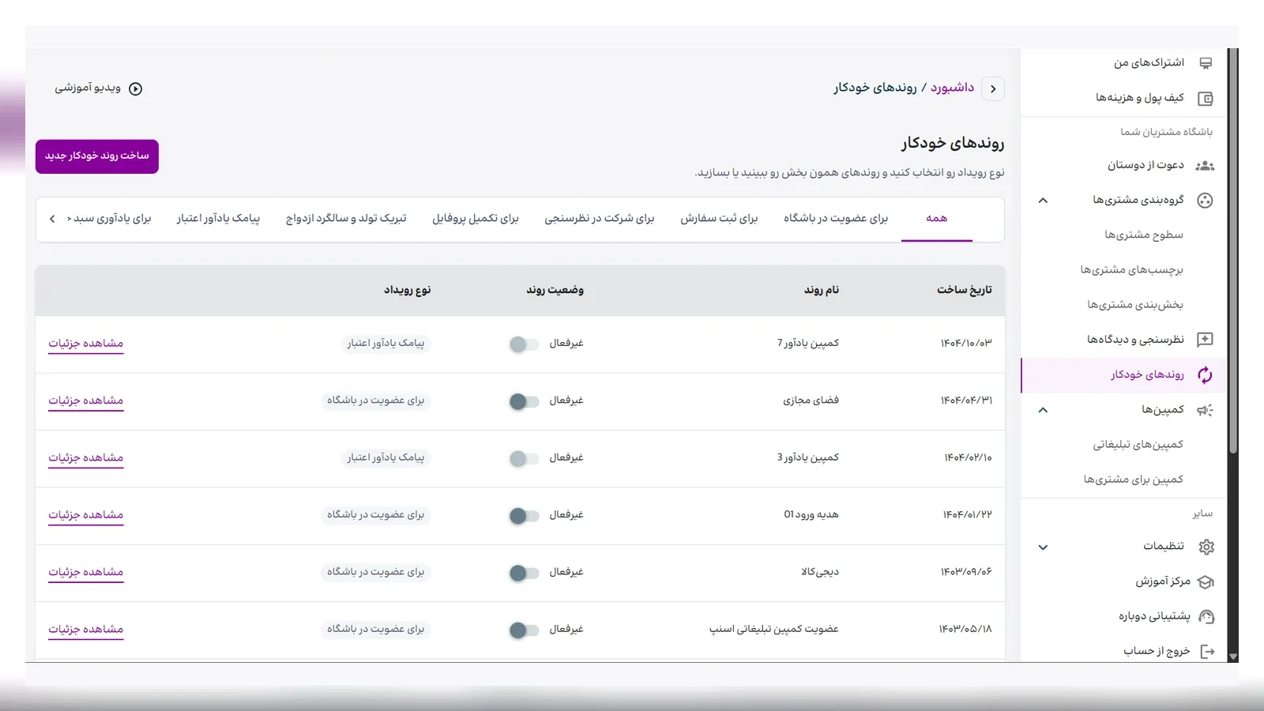Expand the تنظیمات submenu chevron

1043,547
